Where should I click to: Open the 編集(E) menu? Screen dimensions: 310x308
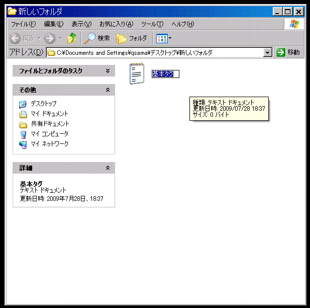54,24
